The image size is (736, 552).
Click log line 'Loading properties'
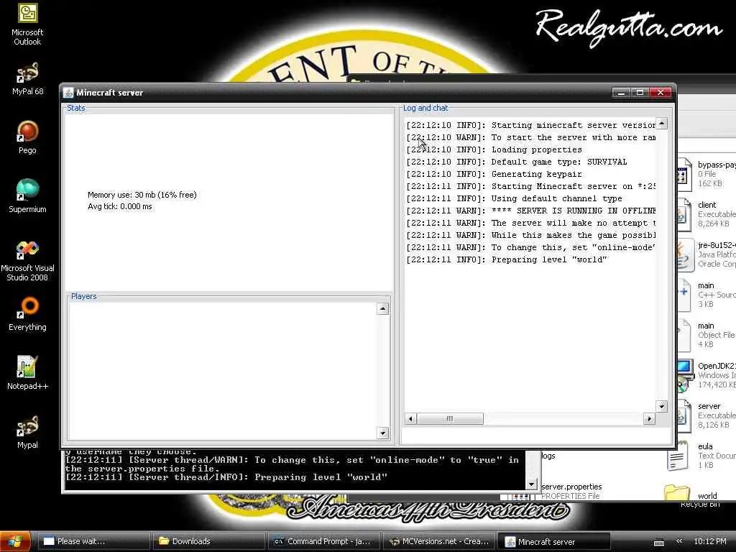point(494,149)
